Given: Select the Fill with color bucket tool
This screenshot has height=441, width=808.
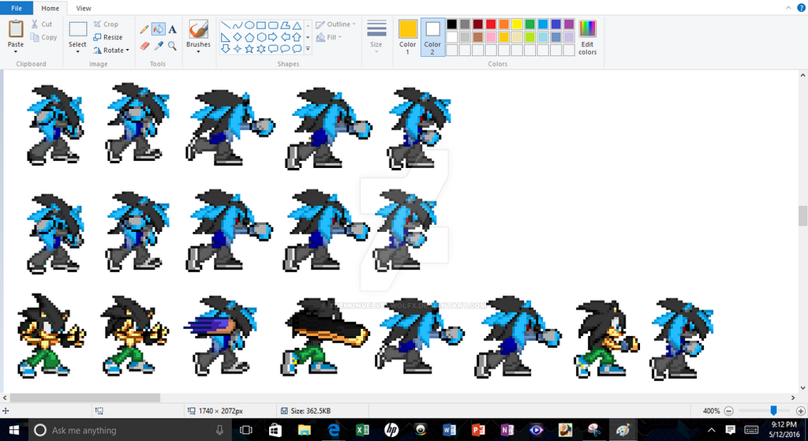Looking at the screenshot, I should point(158,29).
